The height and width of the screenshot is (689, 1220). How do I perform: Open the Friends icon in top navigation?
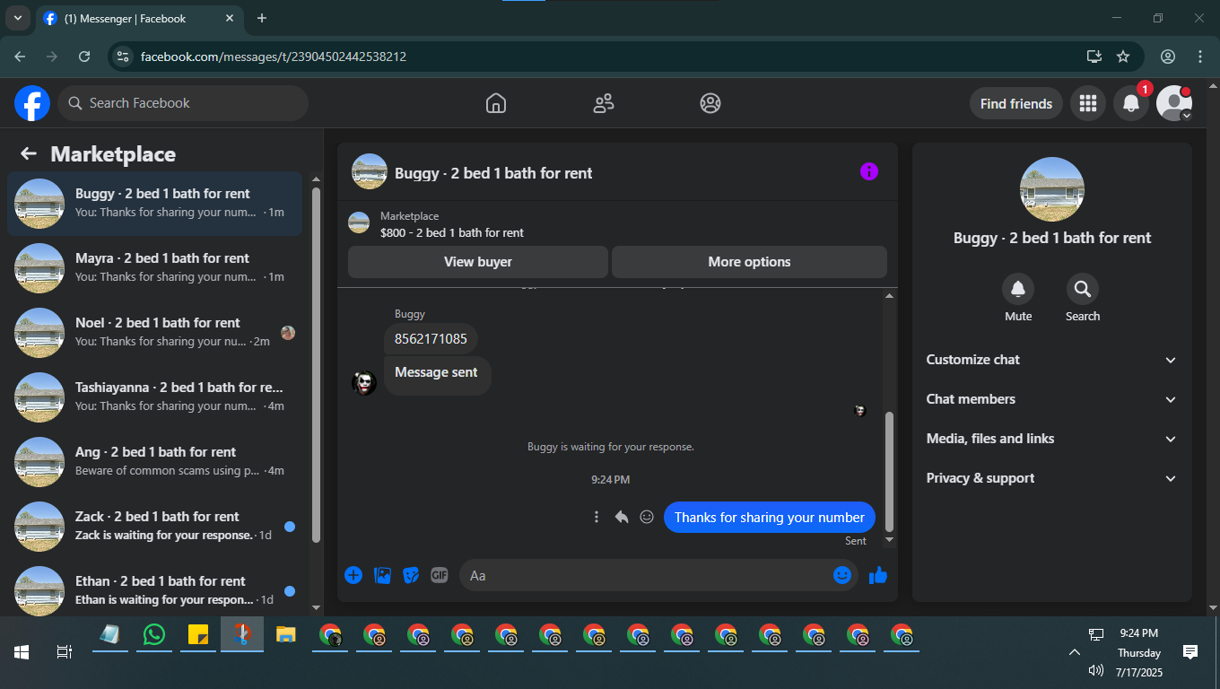coord(604,103)
